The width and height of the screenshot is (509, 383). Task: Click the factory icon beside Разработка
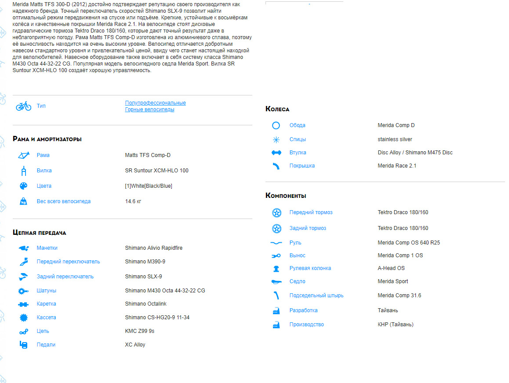click(x=276, y=311)
